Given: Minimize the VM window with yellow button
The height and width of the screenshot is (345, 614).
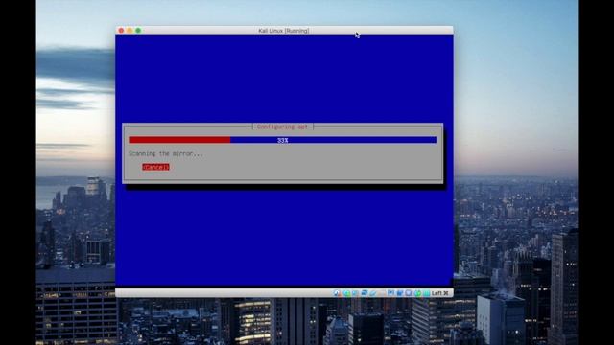Looking at the screenshot, I should tap(130, 31).
